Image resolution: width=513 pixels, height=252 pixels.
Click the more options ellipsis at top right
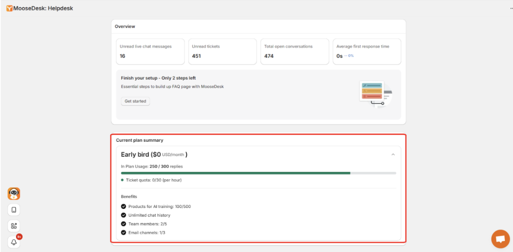510,9
